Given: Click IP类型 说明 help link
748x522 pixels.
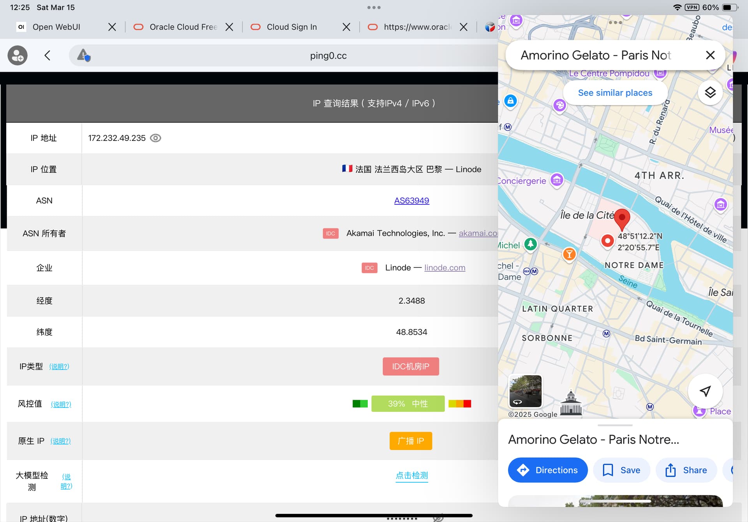Looking at the screenshot, I should tap(59, 366).
